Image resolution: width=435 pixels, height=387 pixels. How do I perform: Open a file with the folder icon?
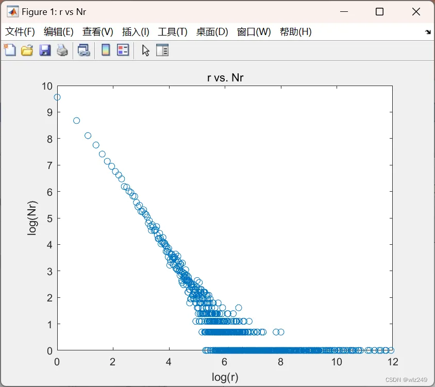(27, 50)
